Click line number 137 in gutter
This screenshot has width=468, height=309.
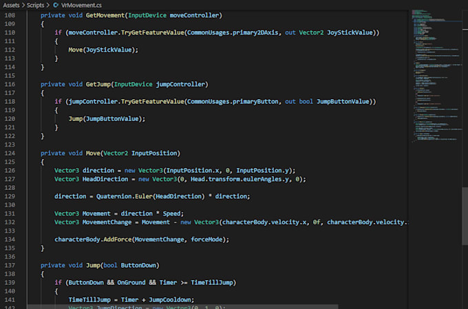tap(10, 265)
